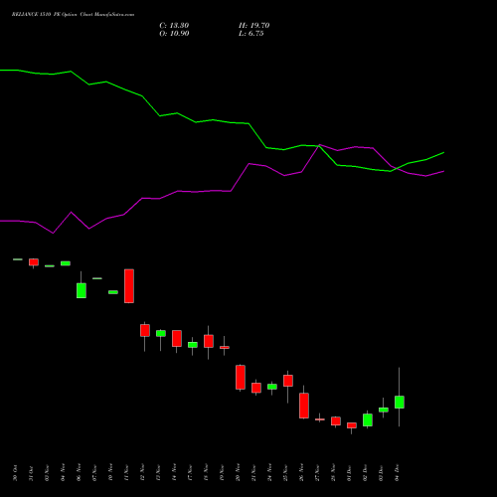Click the 28 Nov date label

[333, 473]
